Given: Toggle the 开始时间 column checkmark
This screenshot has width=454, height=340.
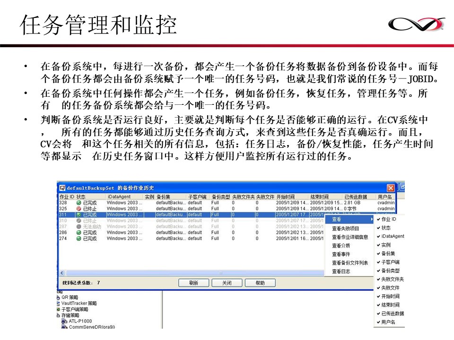Looking at the screenshot, I should [378, 297].
